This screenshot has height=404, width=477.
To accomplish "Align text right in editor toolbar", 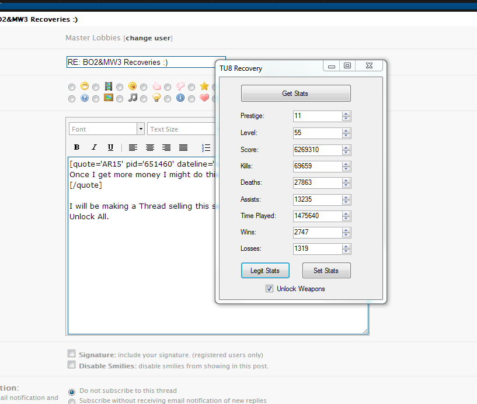I will tap(166, 148).
